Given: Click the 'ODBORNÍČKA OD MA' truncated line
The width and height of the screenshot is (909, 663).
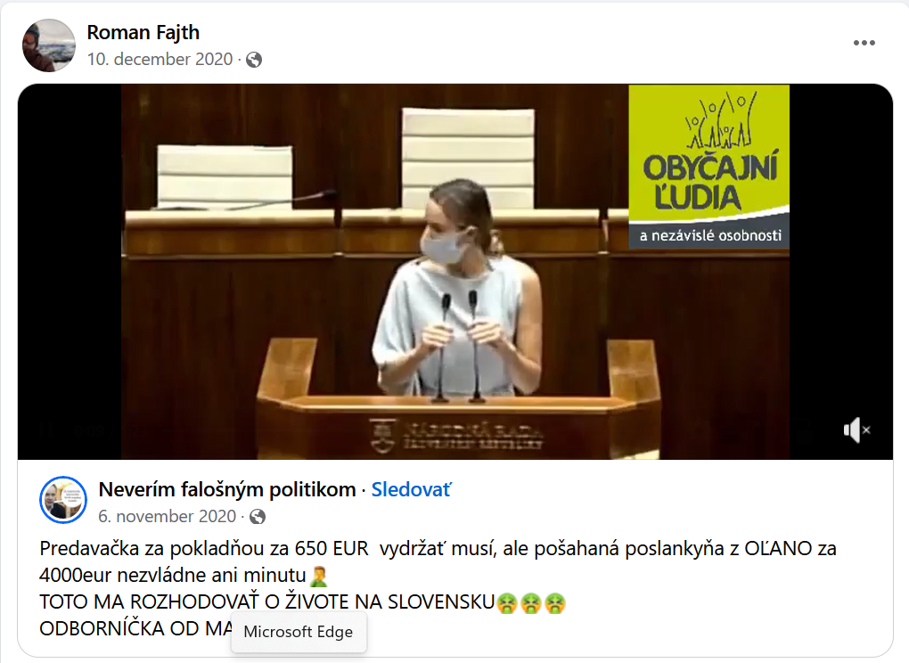Looking at the screenshot, I should click(x=135, y=629).
